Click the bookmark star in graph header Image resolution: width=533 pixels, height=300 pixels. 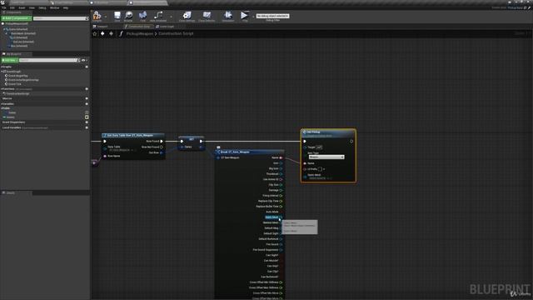95,33
